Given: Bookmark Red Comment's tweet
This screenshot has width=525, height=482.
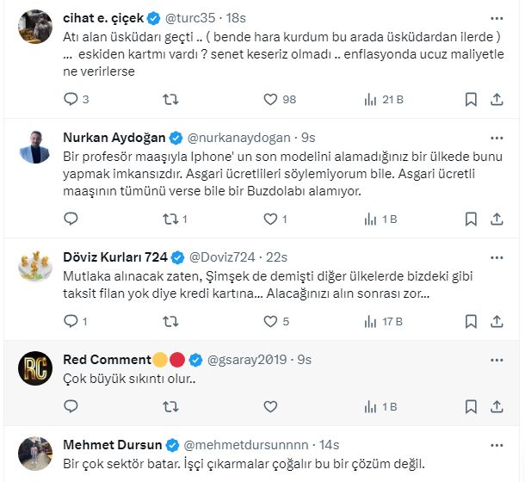Looking at the screenshot, I should point(471,406).
